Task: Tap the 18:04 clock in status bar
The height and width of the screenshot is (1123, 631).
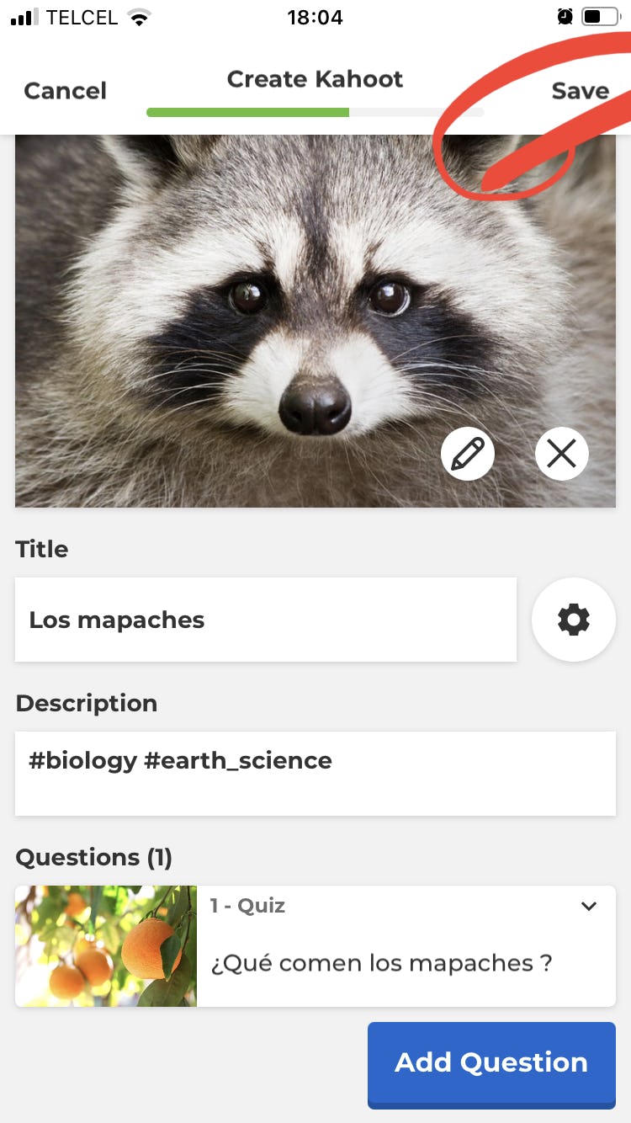Action: click(x=315, y=17)
